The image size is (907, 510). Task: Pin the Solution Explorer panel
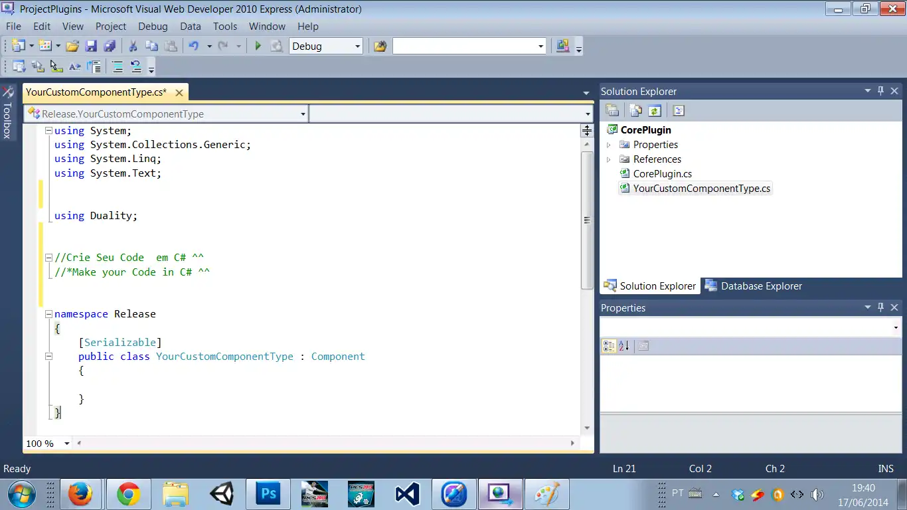coord(881,91)
